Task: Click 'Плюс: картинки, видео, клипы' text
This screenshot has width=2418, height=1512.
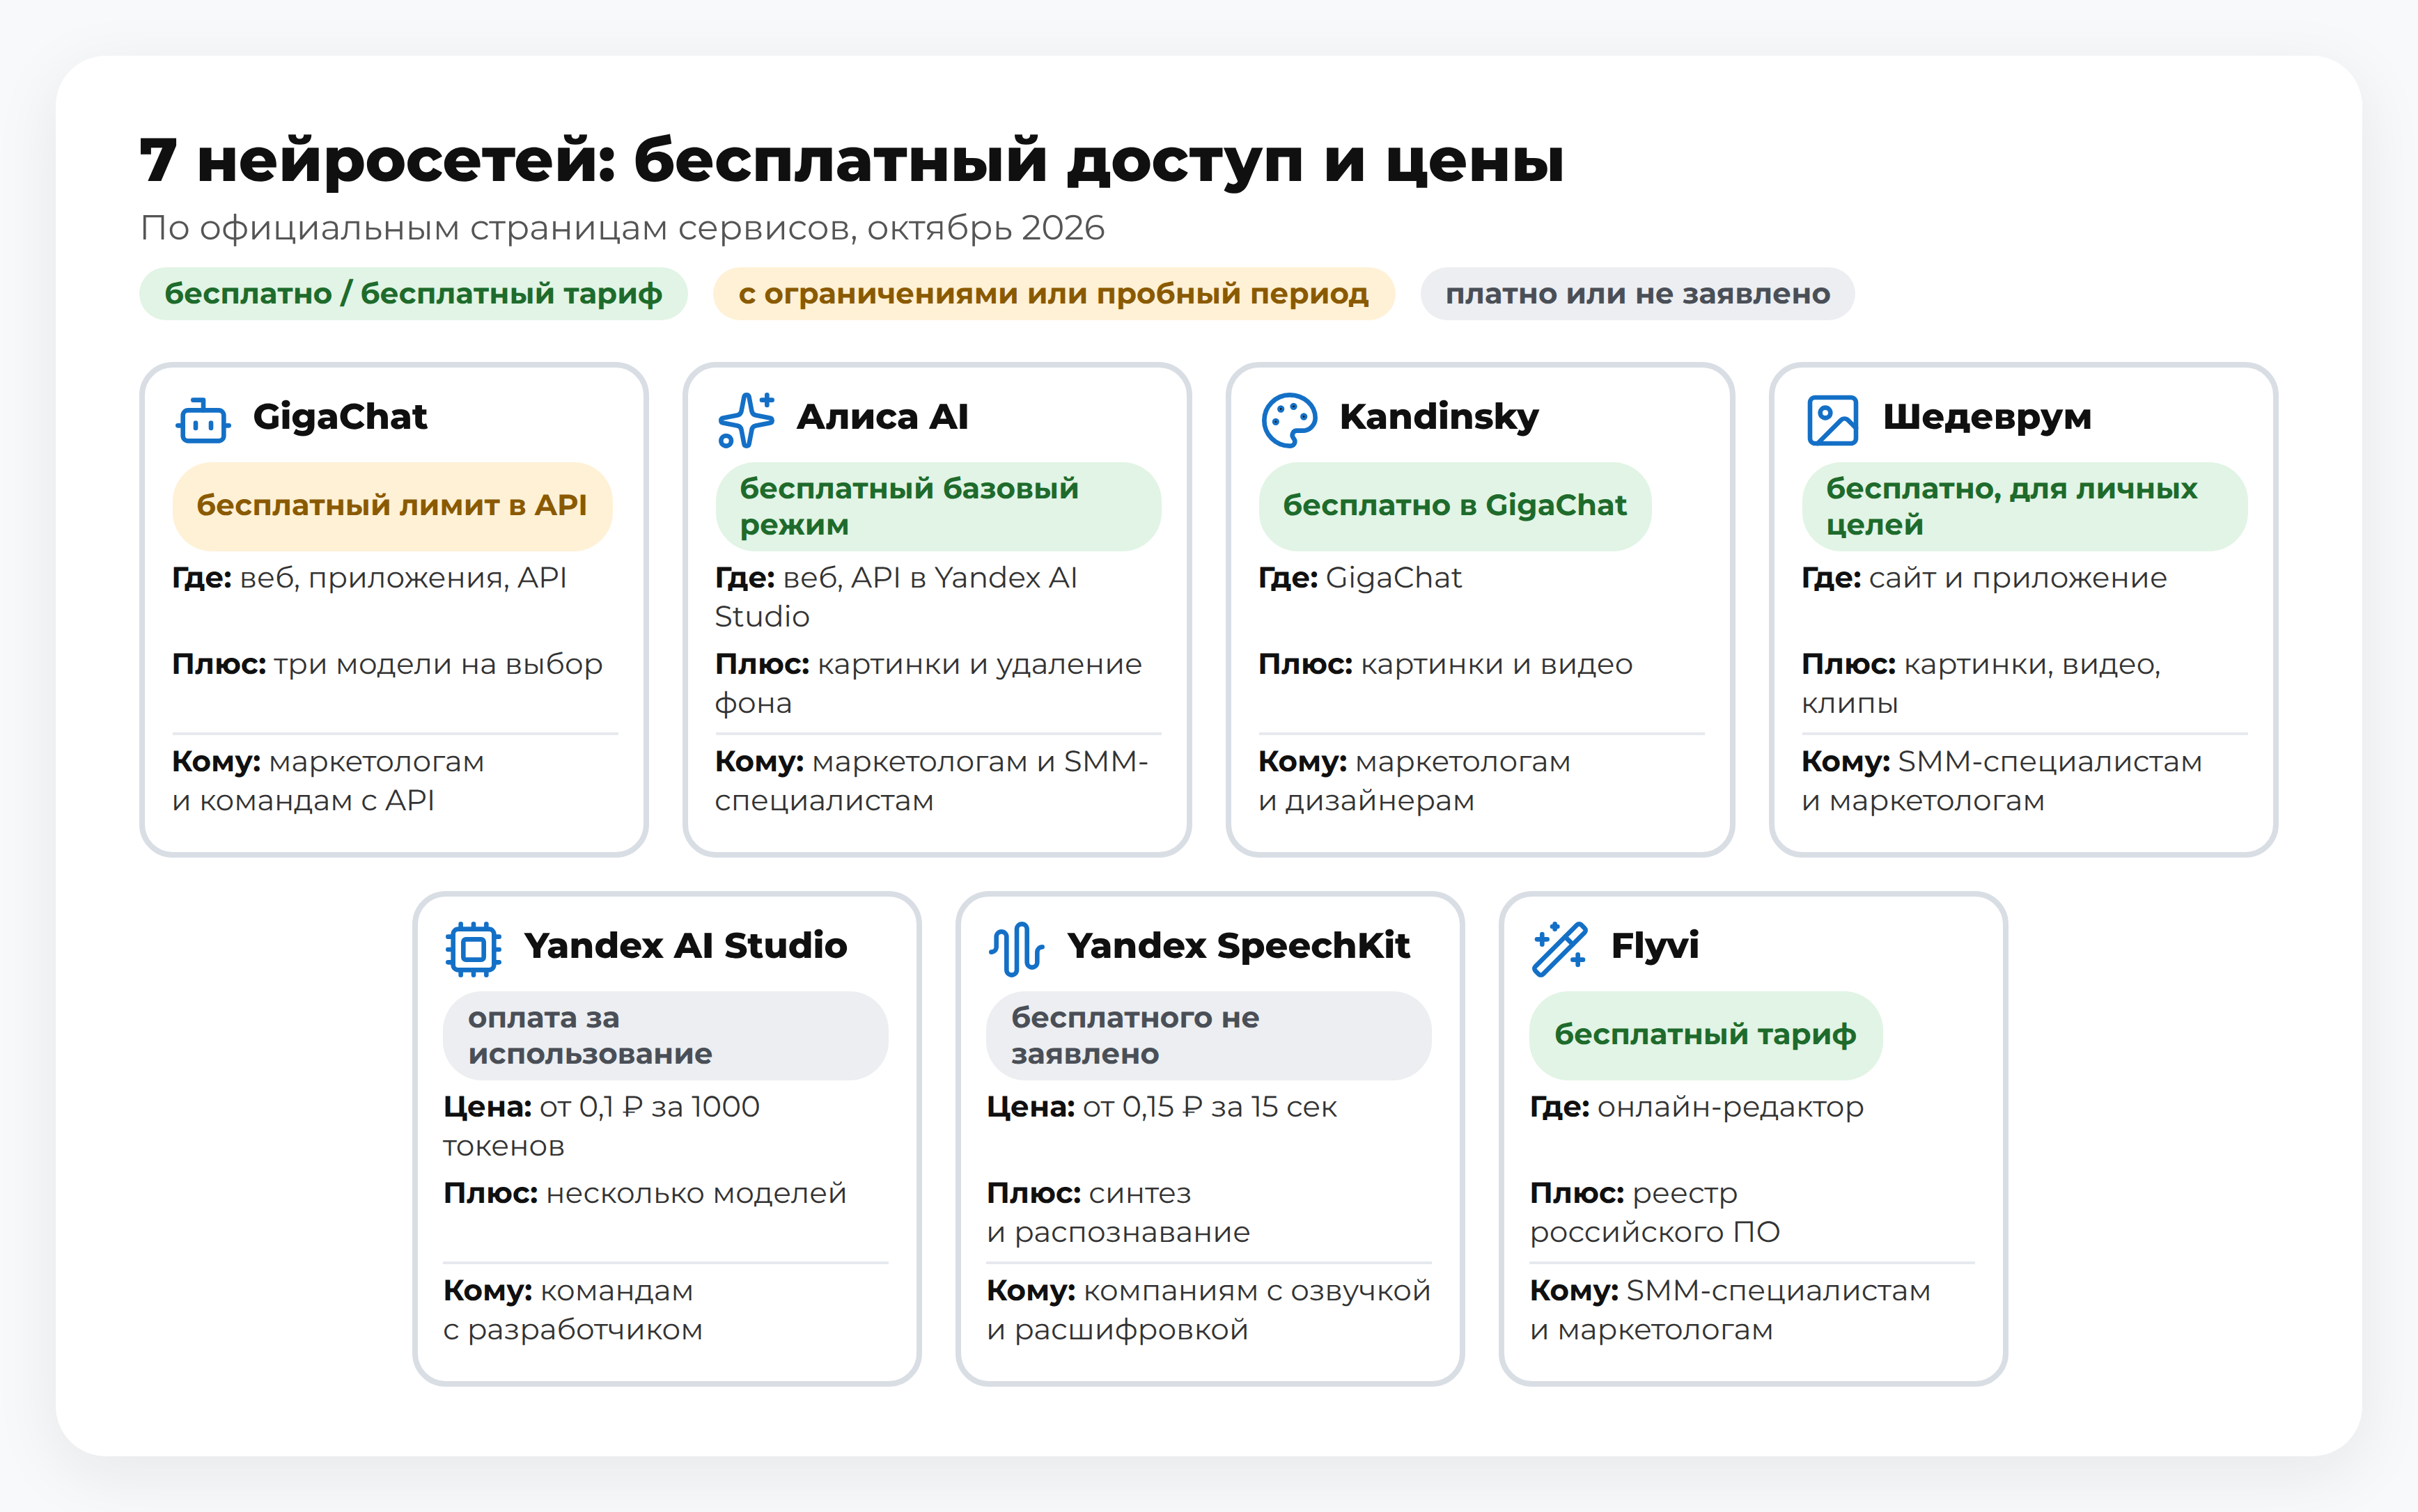Action: tap(1981, 683)
